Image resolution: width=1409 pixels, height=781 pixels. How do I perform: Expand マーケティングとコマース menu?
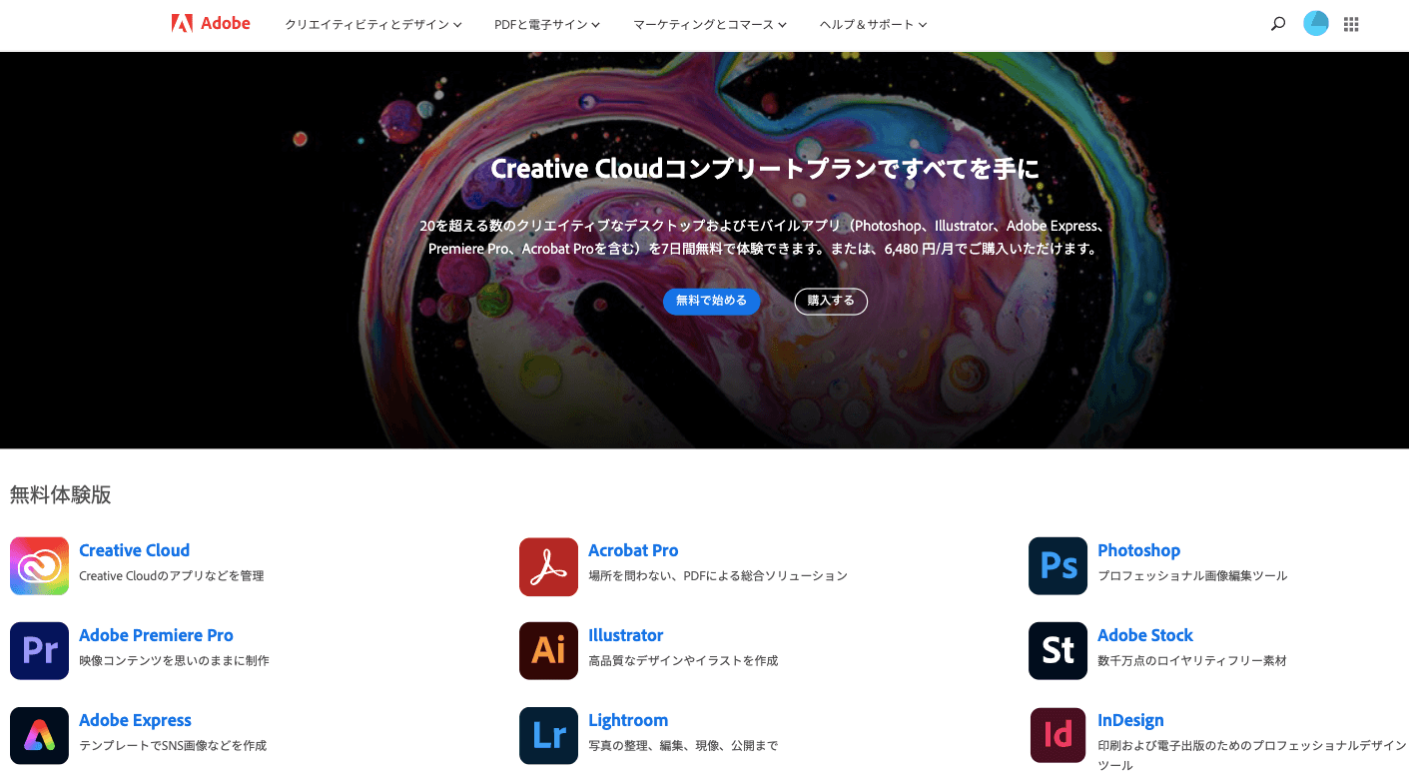click(710, 24)
